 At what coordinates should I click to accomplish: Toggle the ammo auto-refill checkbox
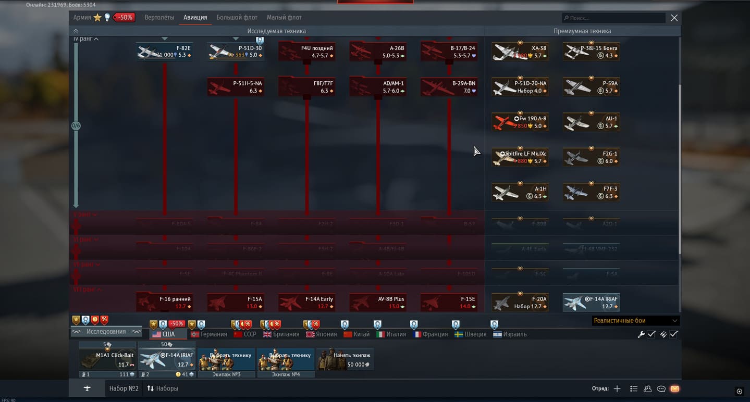coord(673,334)
